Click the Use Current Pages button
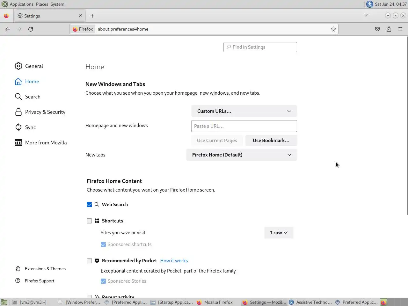 tap(217, 140)
